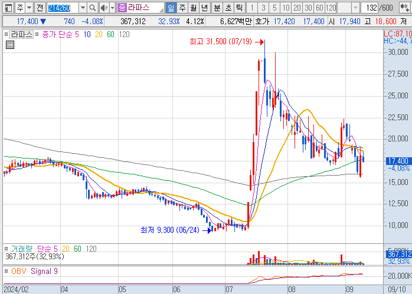Click the LC:87.10 readout

pos(398,34)
